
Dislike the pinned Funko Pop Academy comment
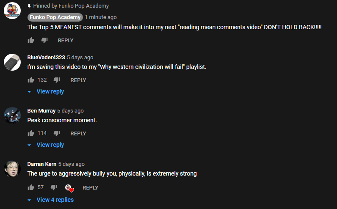click(x=44, y=40)
